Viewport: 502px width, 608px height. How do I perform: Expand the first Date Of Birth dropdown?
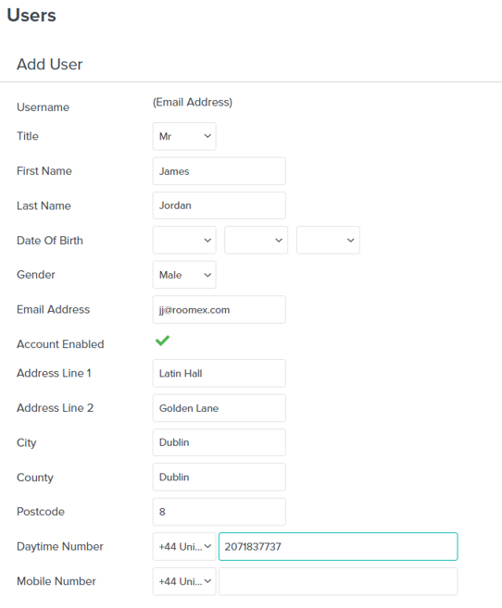tap(184, 240)
